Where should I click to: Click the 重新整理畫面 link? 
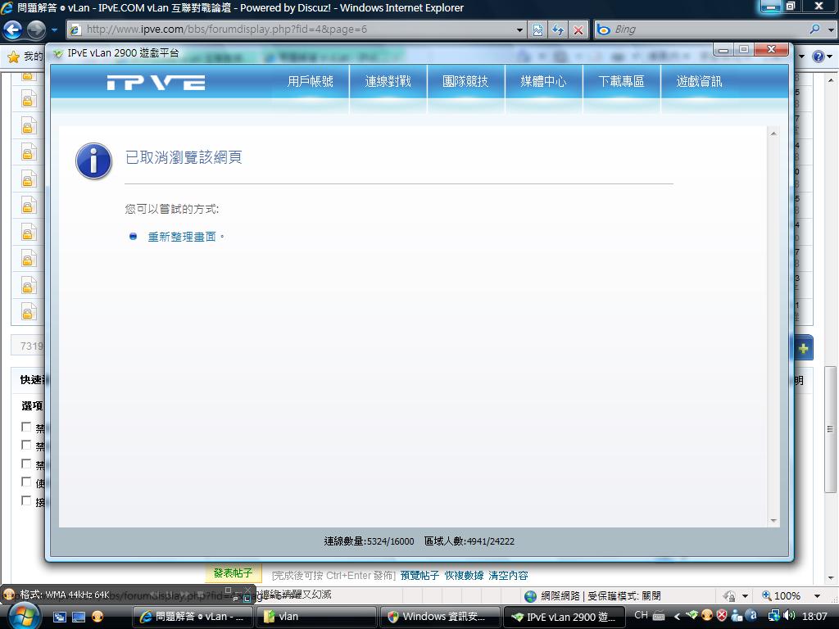coord(182,237)
